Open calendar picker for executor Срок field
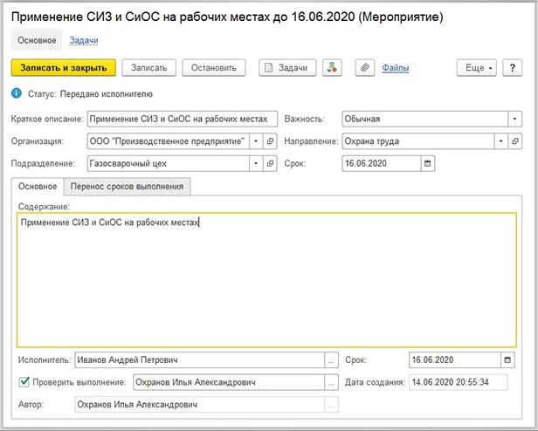Image resolution: width=538 pixels, height=431 pixels. click(507, 360)
